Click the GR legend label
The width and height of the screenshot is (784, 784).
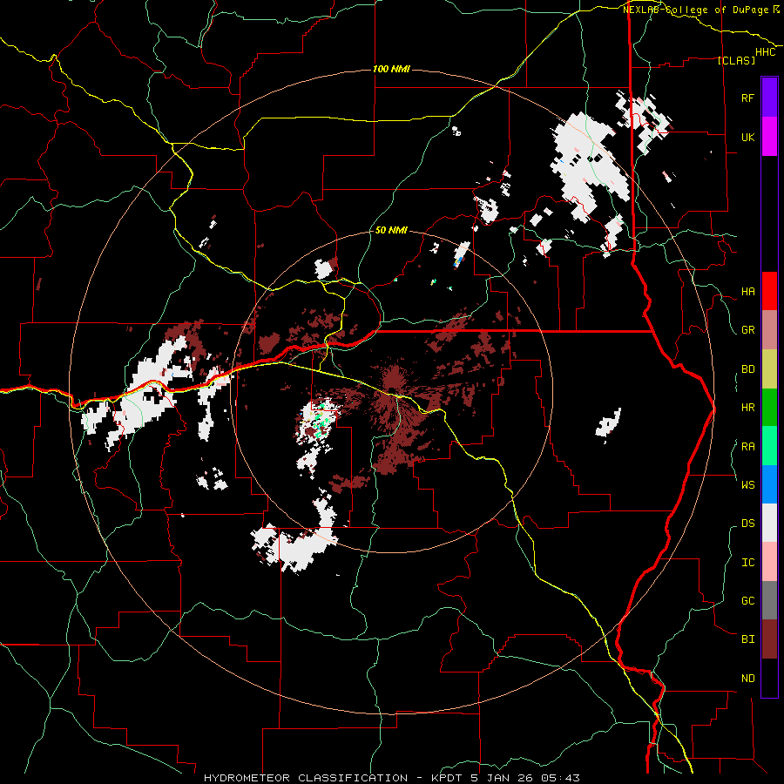pos(747,330)
